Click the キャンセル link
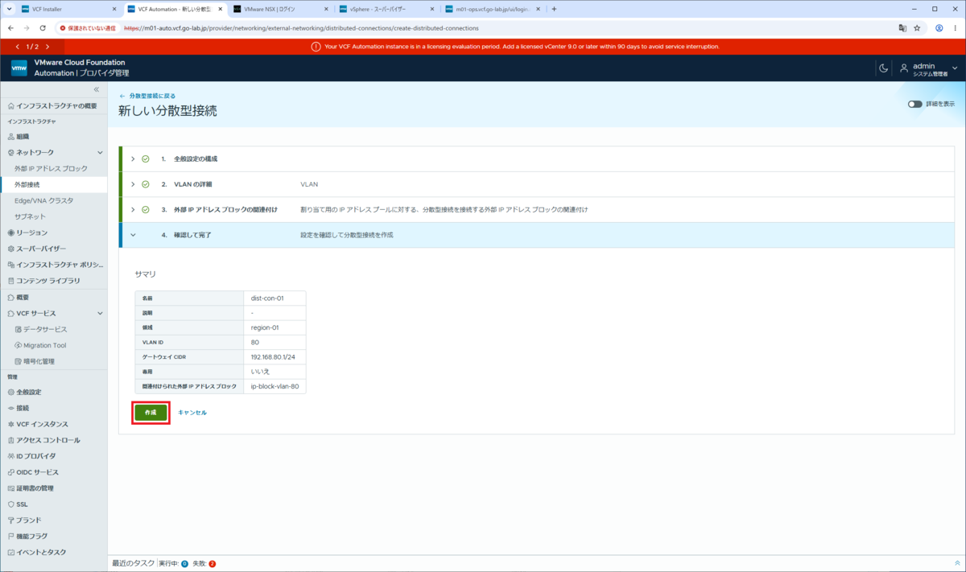Viewport: 966px width, 572px height. coord(192,412)
